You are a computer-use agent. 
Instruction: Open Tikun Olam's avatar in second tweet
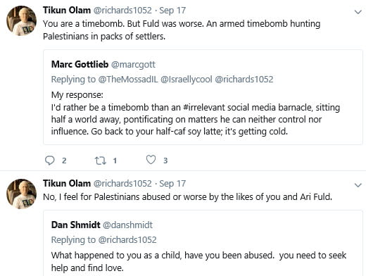point(21,194)
